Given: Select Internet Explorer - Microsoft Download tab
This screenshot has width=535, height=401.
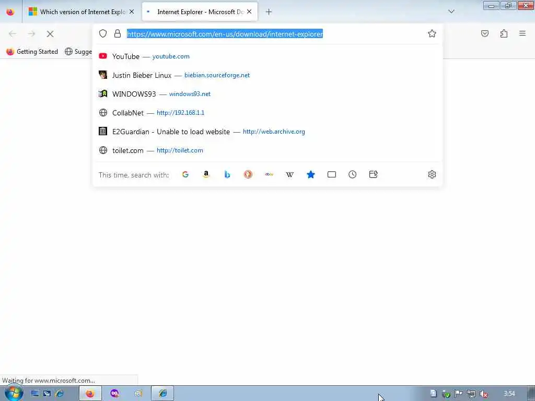Looking at the screenshot, I should pos(200,12).
